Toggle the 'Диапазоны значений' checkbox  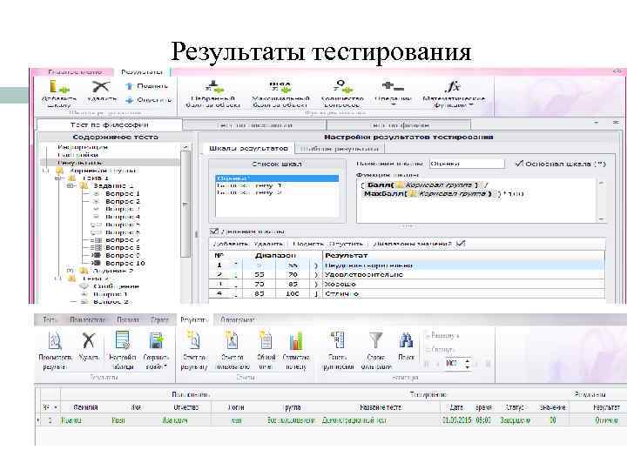pyautogui.click(x=461, y=244)
